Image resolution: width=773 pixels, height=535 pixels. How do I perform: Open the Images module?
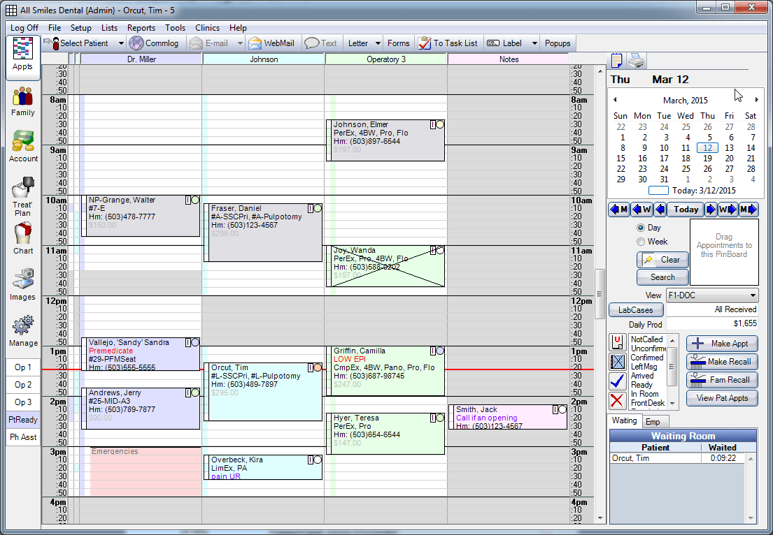22,285
